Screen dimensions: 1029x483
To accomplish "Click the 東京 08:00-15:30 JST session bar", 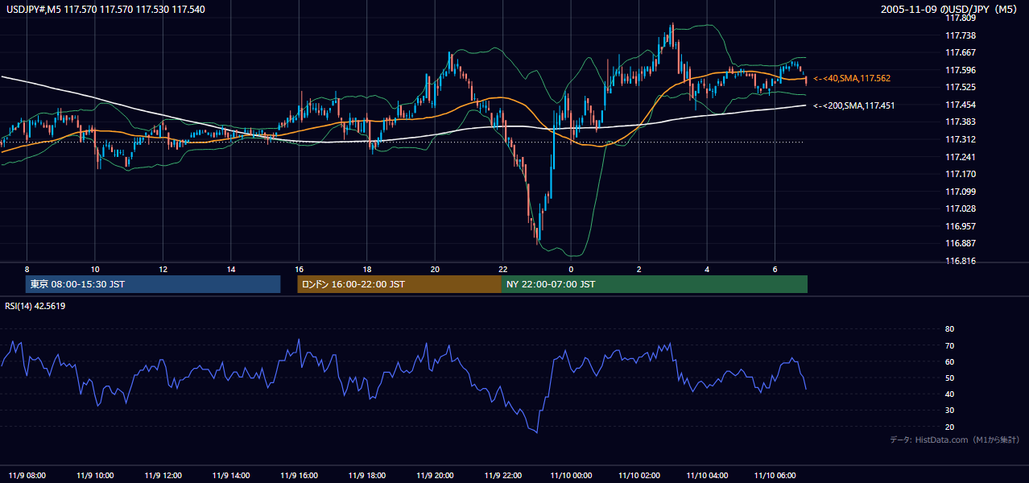I will pyautogui.click(x=153, y=284).
